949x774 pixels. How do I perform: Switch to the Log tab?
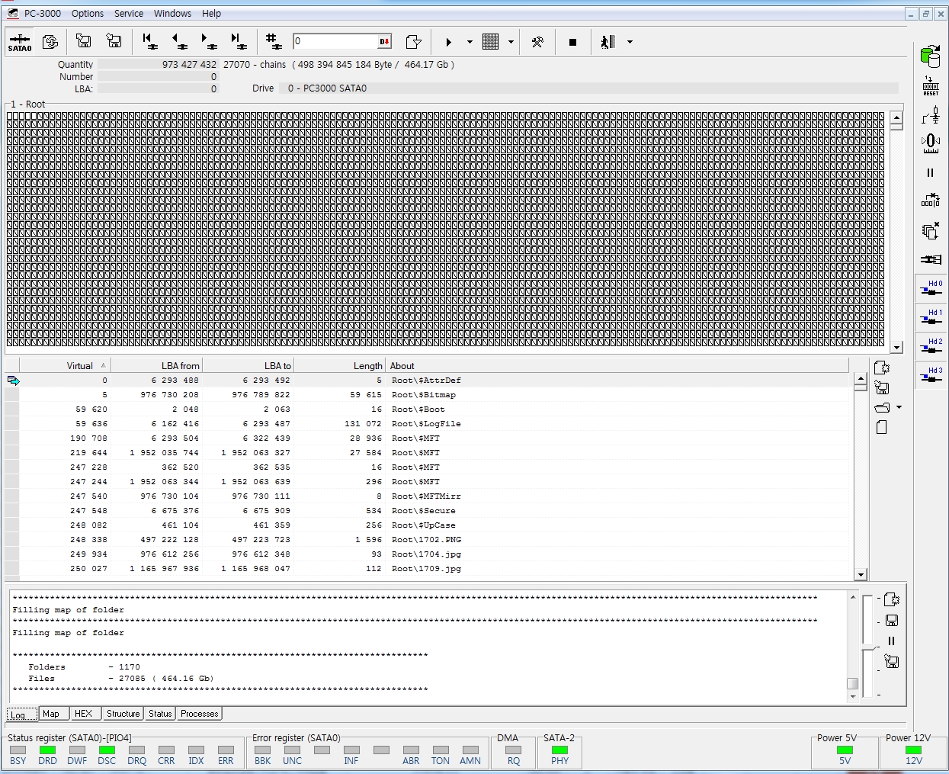pyautogui.click(x=22, y=715)
